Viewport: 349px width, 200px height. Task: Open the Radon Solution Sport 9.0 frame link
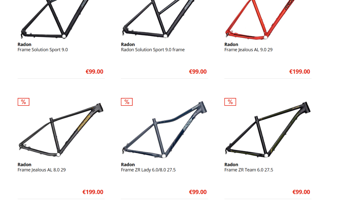(x=153, y=50)
